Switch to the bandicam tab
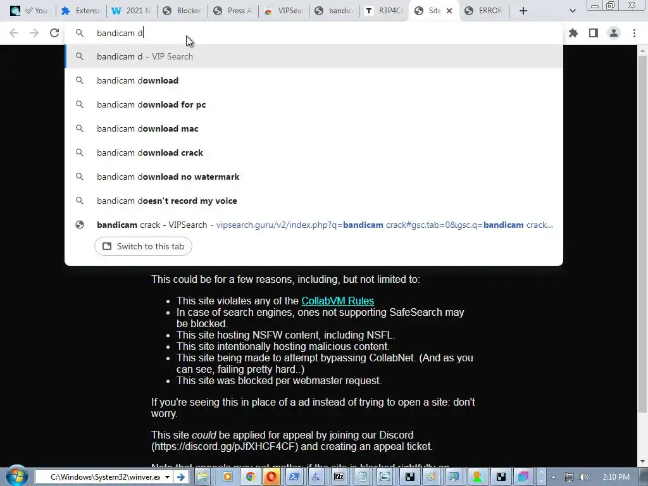Viewport: 648px width, 486px height. point(334,11)
